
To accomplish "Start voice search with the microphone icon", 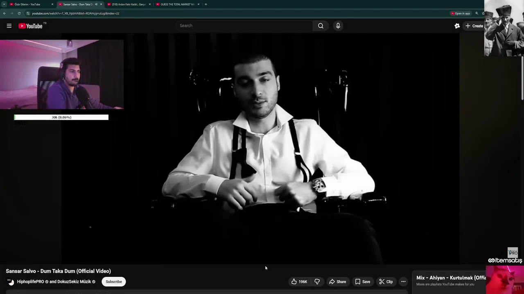I will (338, 26).
